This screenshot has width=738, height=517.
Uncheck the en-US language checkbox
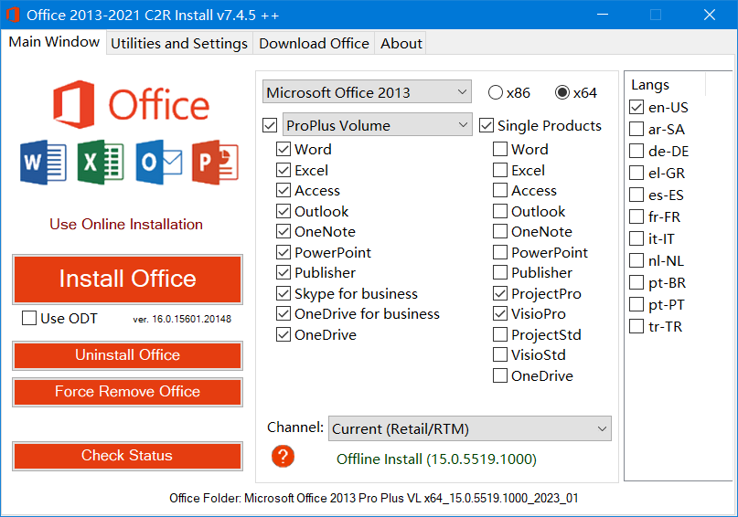[x=636, y=107]
